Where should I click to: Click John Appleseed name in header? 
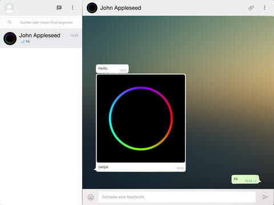point(120,8)
